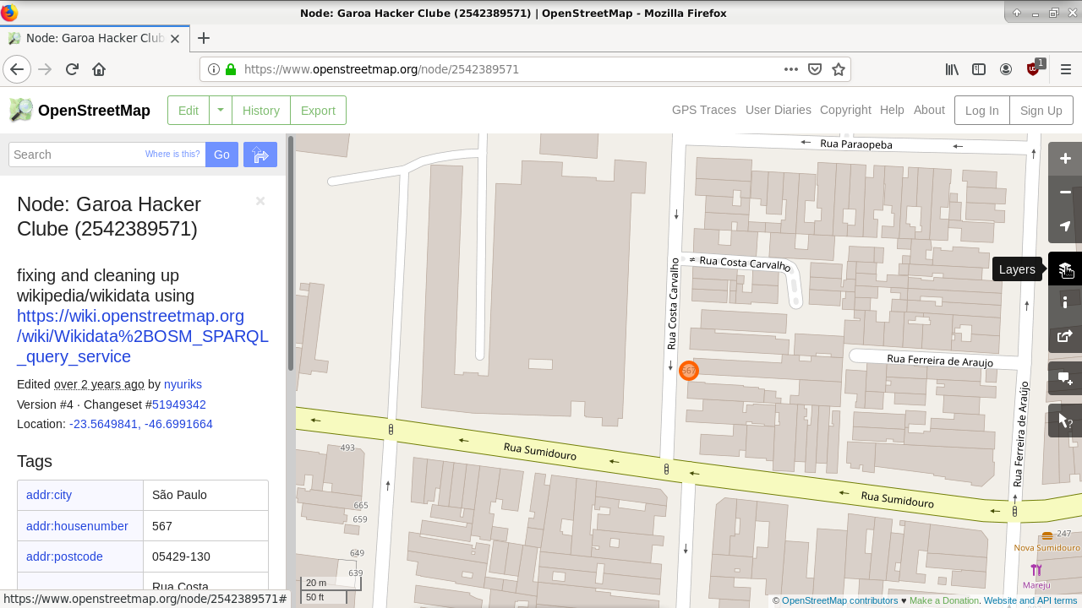Show site information icon
The image size is (1082, 608).
tap(214, 69)
